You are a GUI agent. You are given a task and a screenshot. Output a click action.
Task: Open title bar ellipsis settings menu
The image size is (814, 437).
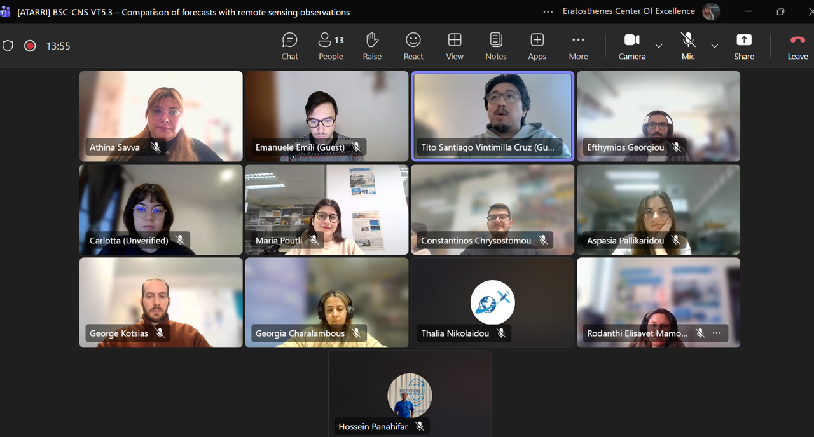click(x=548, y=11)
